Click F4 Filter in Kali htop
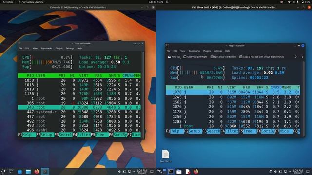The height and width of the screenshot is (175, 312). (x=230, y=131)
